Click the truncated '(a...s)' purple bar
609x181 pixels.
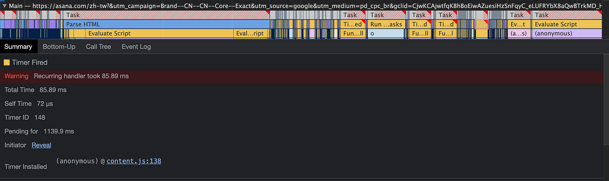click(519, 33)
